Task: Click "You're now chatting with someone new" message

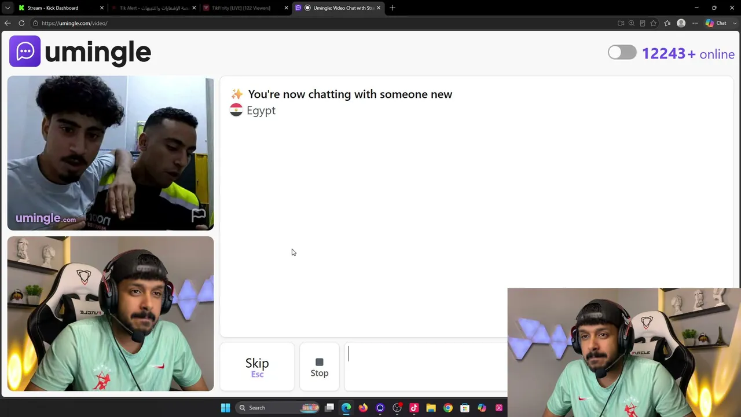Action: pos(350,94)
